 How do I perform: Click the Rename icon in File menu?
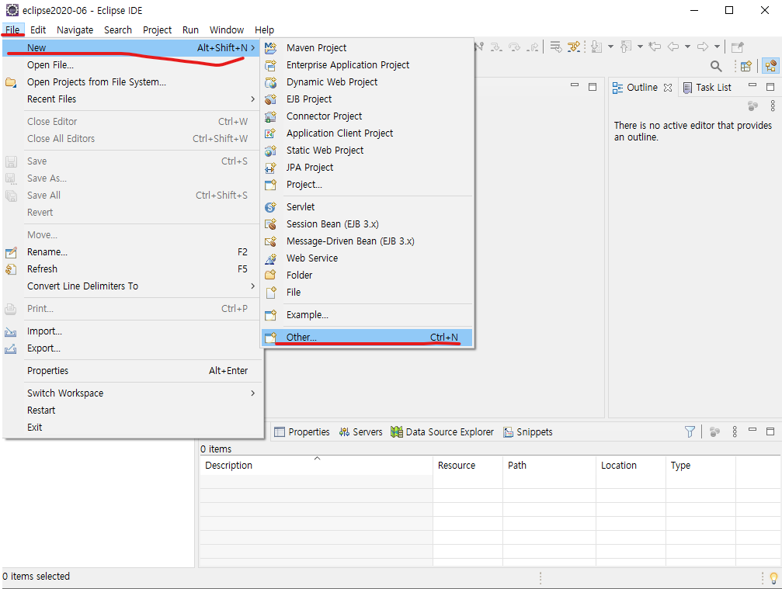(10, 252)
